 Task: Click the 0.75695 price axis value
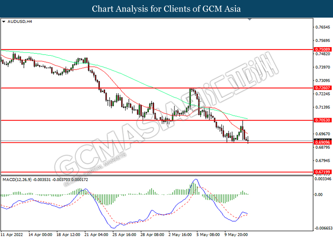323,40
